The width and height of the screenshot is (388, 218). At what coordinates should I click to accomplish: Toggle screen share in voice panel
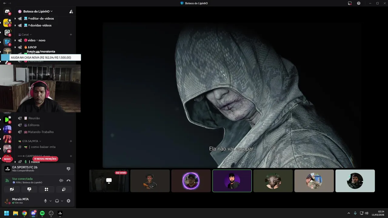click(x=29, y=189)
